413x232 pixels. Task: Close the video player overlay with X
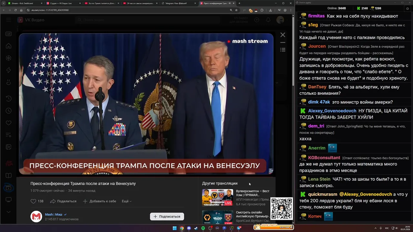283,35
